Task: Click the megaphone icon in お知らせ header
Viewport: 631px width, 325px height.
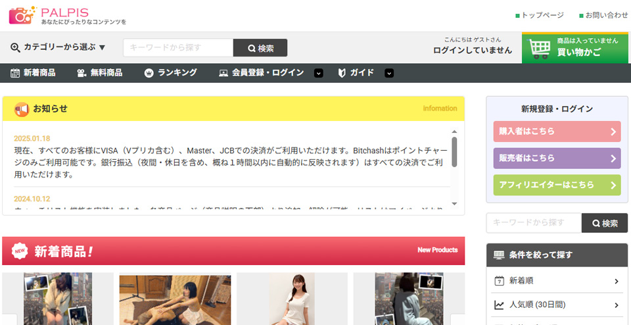Action: tap(22, 109)
